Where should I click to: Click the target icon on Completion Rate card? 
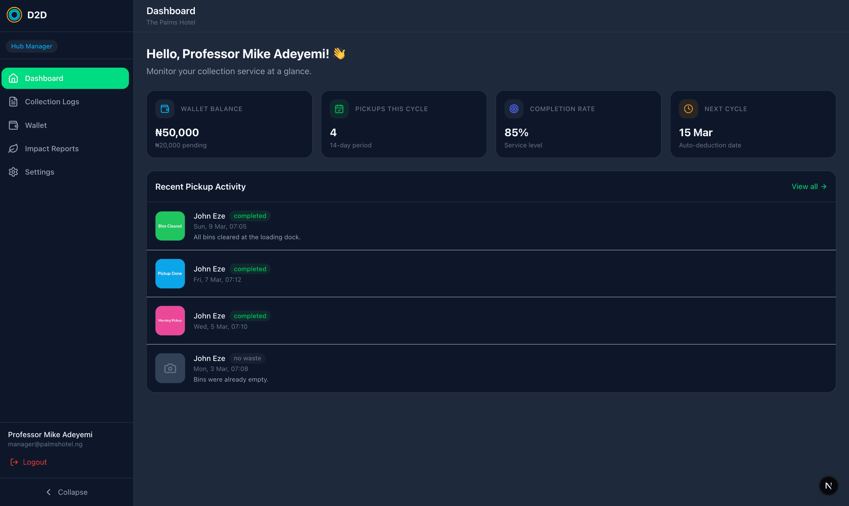[514, 109]
